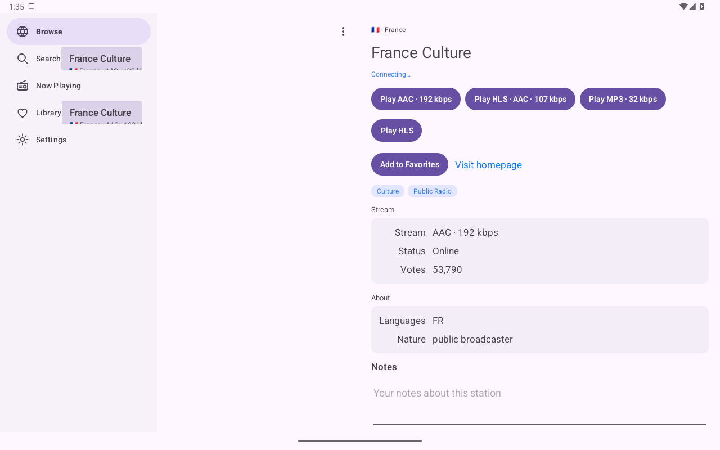This screenshot has height=450, width=720.
Task: Select the Culture tag chip
Action: click(x=388, y=191)
